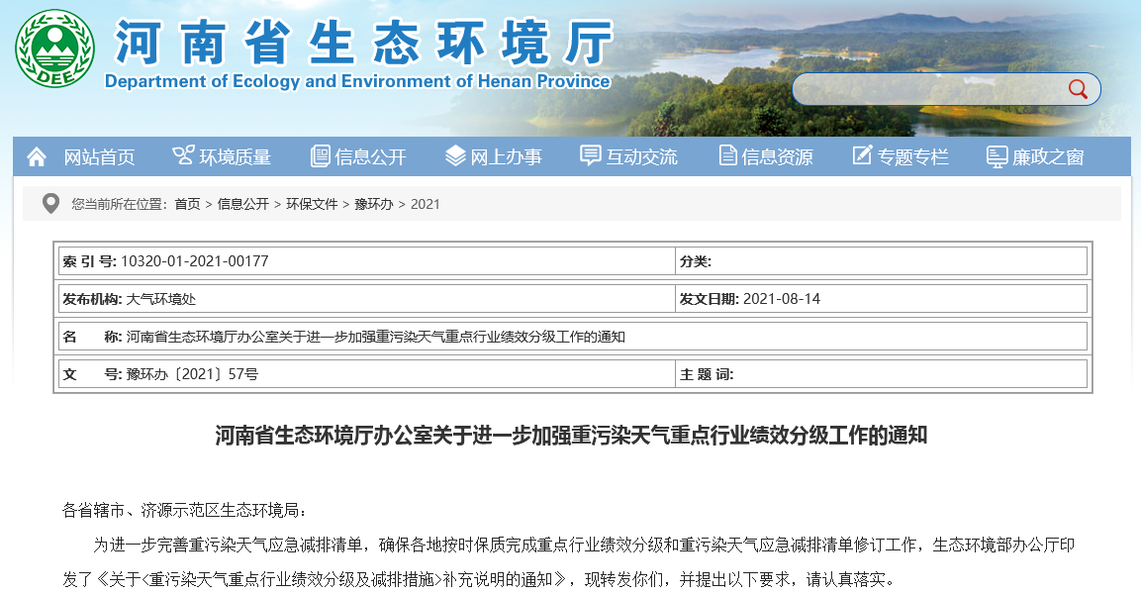Click the green DEE logo emblem
The height and width of the screenshot is (596, 1141).
[54, 49]
